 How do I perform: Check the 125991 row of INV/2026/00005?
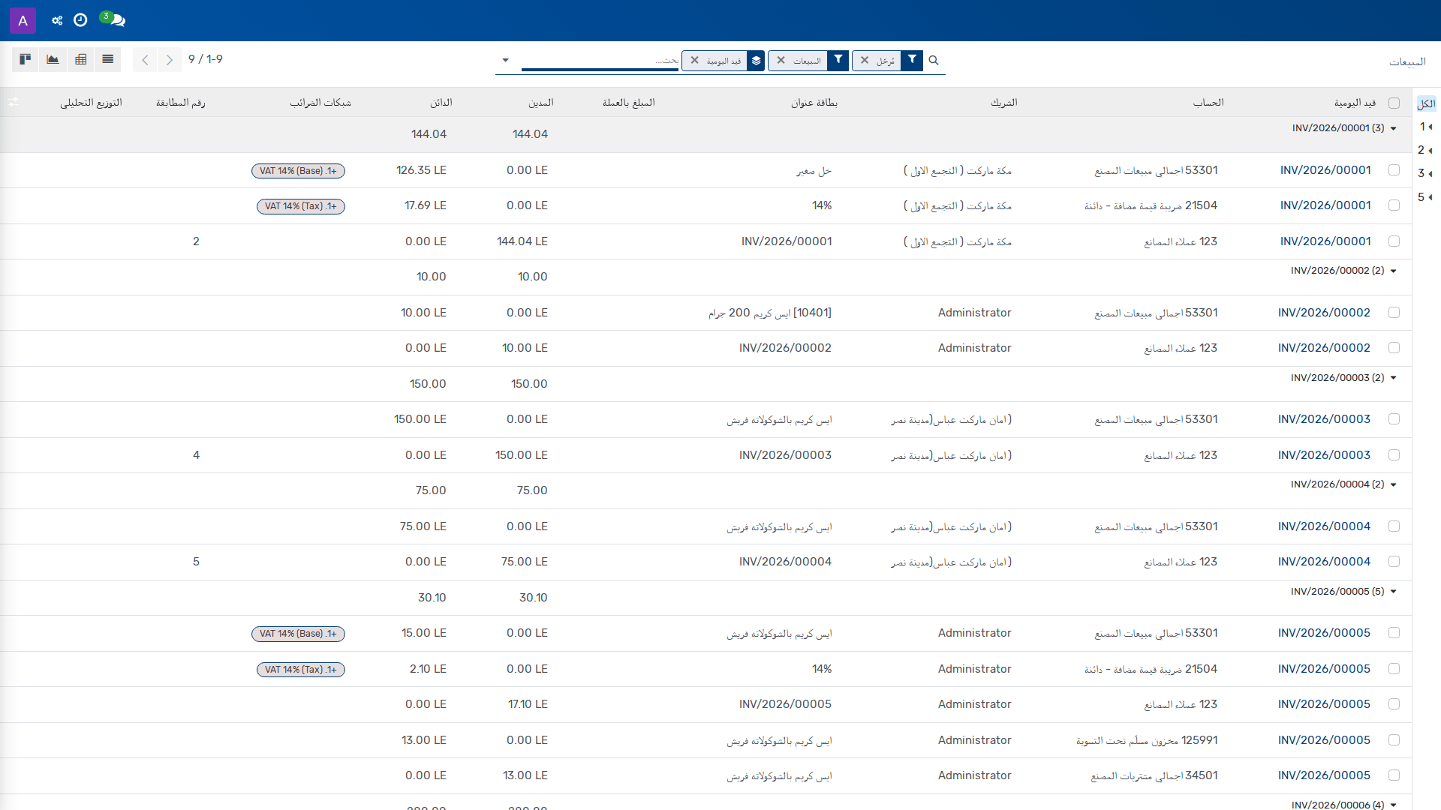1394,740
